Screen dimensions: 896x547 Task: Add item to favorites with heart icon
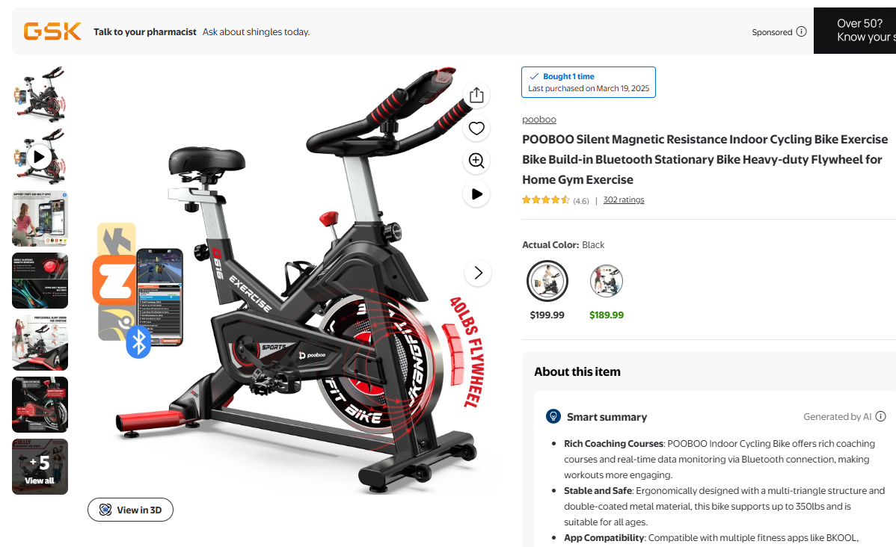pyautogui.click(x=476, y=129)
